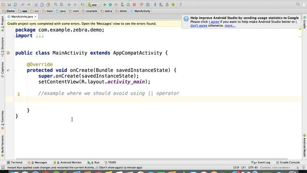Click the 'don't agree' link
Image resolution: width=307 pixels, height=173 pixels.
(199, 25)
